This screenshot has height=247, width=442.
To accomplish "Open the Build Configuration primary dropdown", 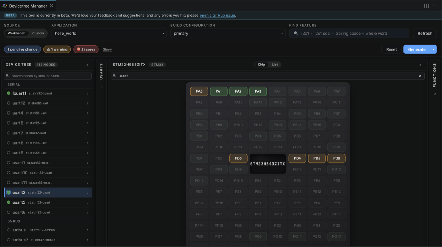I will 228,33.
